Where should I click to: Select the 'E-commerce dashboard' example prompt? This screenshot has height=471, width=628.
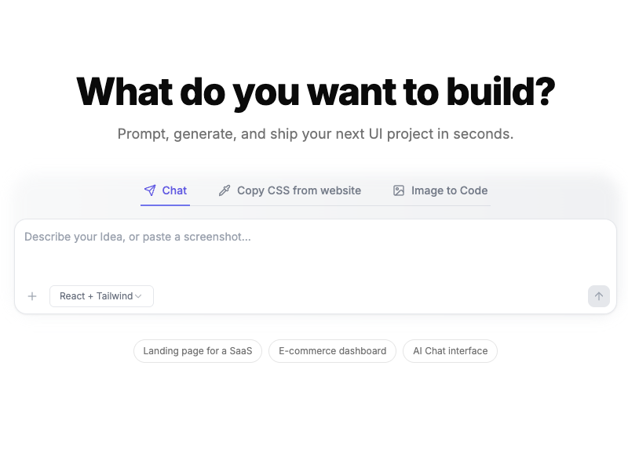tap(332, 351)
